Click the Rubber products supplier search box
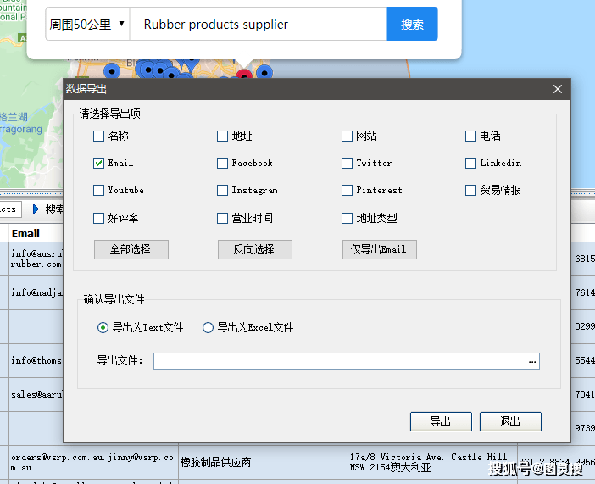 [x=259, y=25]
